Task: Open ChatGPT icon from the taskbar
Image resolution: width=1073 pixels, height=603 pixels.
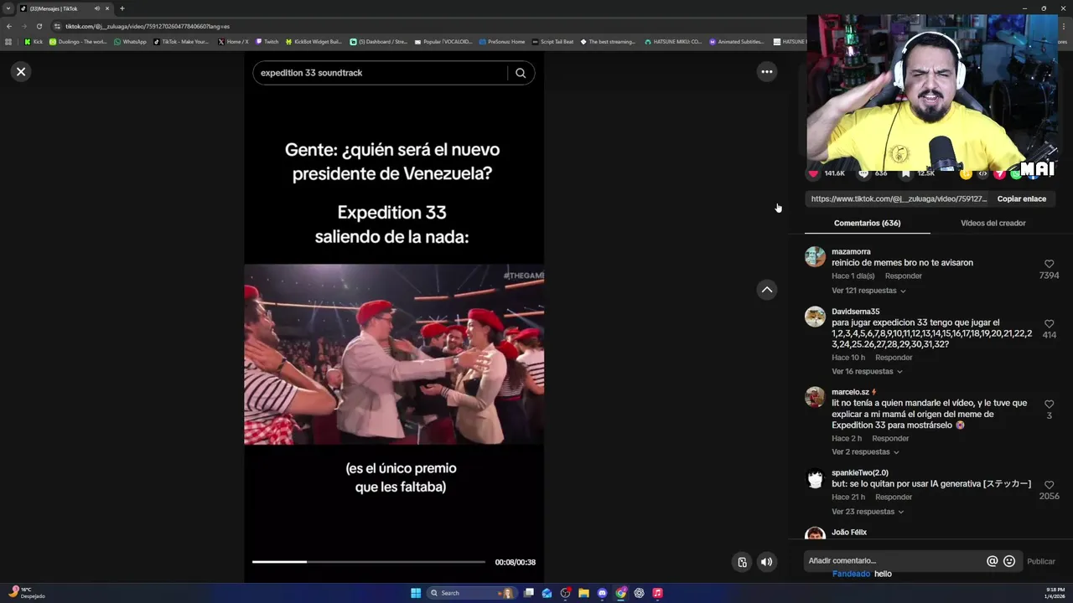Action: point(639,593)
